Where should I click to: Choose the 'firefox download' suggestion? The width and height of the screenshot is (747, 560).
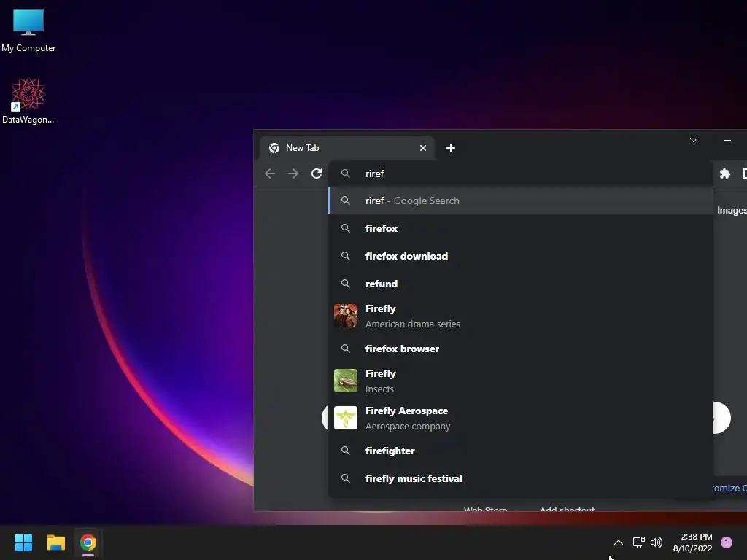pyautogui.click(x=521, y=256)
